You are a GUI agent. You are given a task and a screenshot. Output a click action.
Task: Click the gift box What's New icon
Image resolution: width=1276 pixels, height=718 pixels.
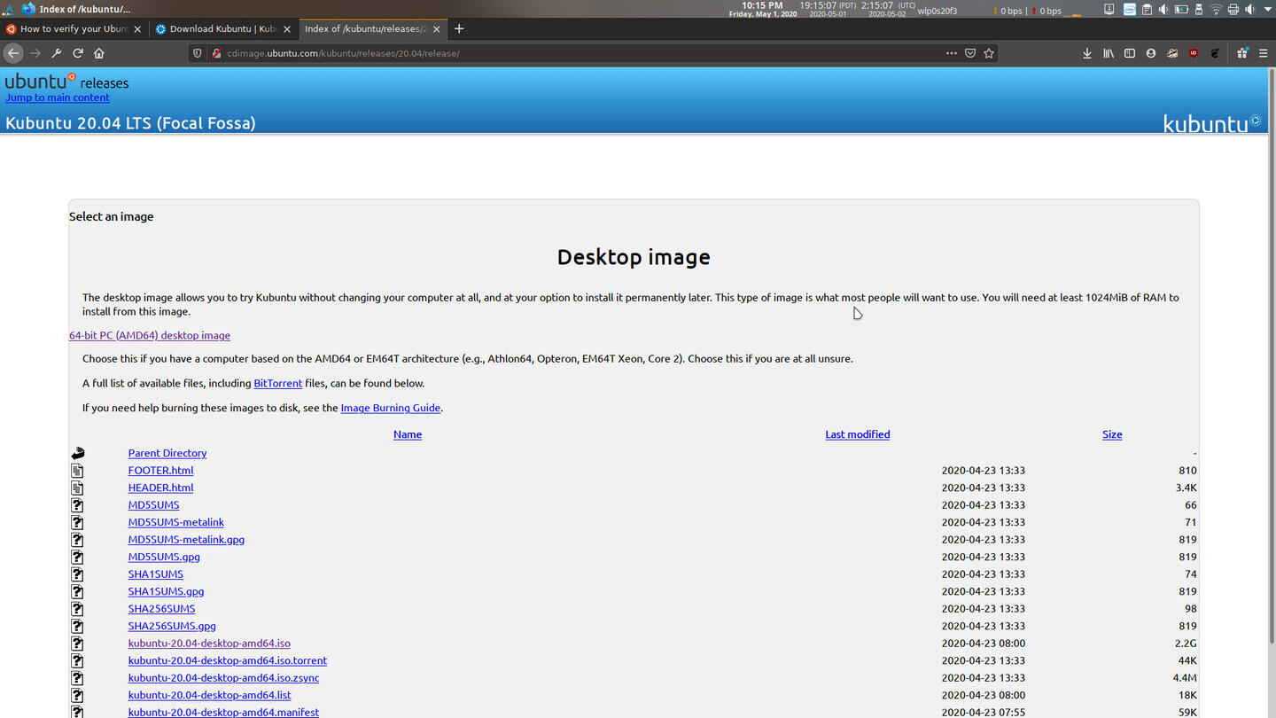click(x=1242, y=53)
